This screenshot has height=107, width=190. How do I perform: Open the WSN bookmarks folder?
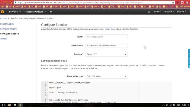pyautogui.click(x=71, y=7)
